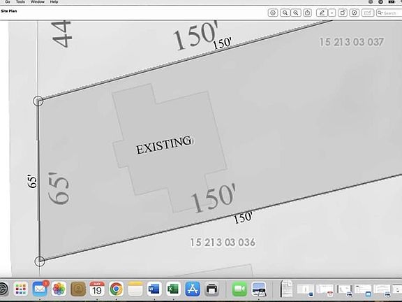Image resolution: width=402 pixels, height=302 pixels.
Task: Zoom in using the plus magnifier icon
Action: 296,13
